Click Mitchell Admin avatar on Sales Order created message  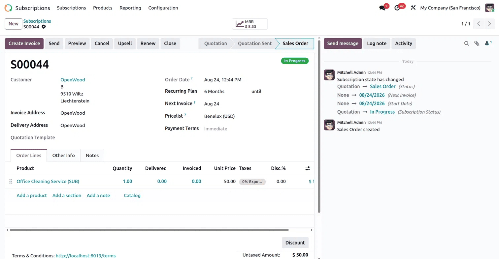pyautogui.click(x=329, y=125)
